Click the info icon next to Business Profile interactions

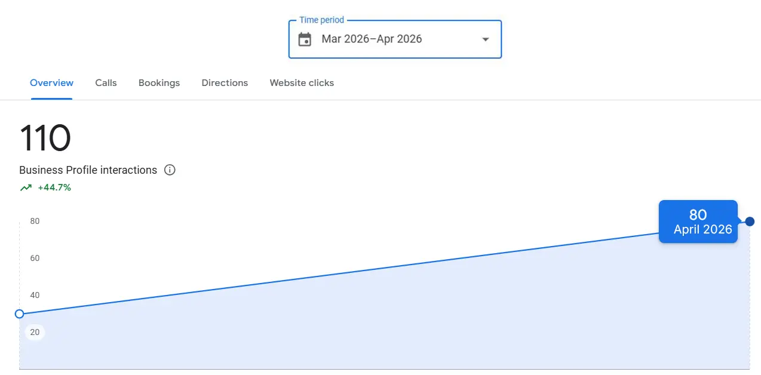pos(170,170)
